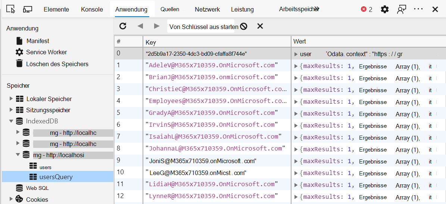The height and width of the screenshot is (204, 446).
Task: Select the users object store
Action: click(46, 168)
